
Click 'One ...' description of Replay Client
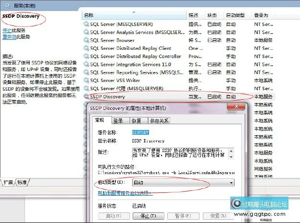(196, 48)
